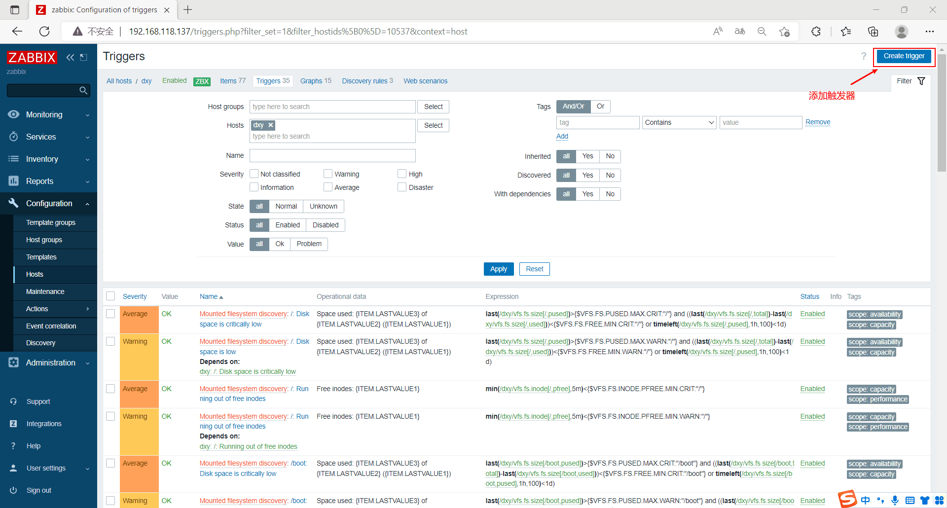Check the Disaster severity checkbox
Viewport: 947px width, 508px height.
(x=402, y=187)
